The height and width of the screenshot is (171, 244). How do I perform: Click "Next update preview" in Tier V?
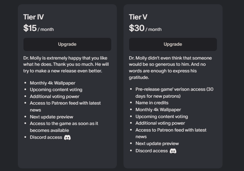pyautogui.click(x=157, y=143)
